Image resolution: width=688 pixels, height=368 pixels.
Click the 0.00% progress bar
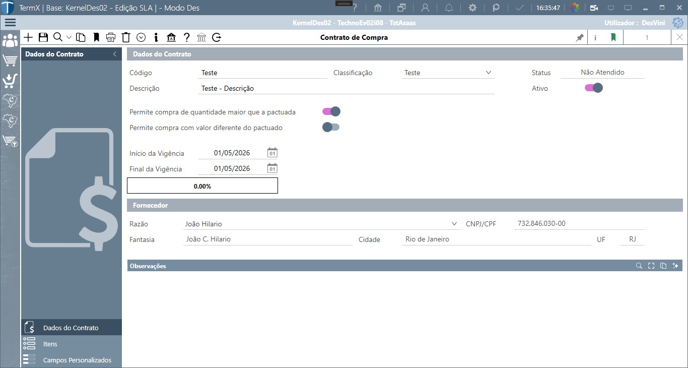(202, 186)
